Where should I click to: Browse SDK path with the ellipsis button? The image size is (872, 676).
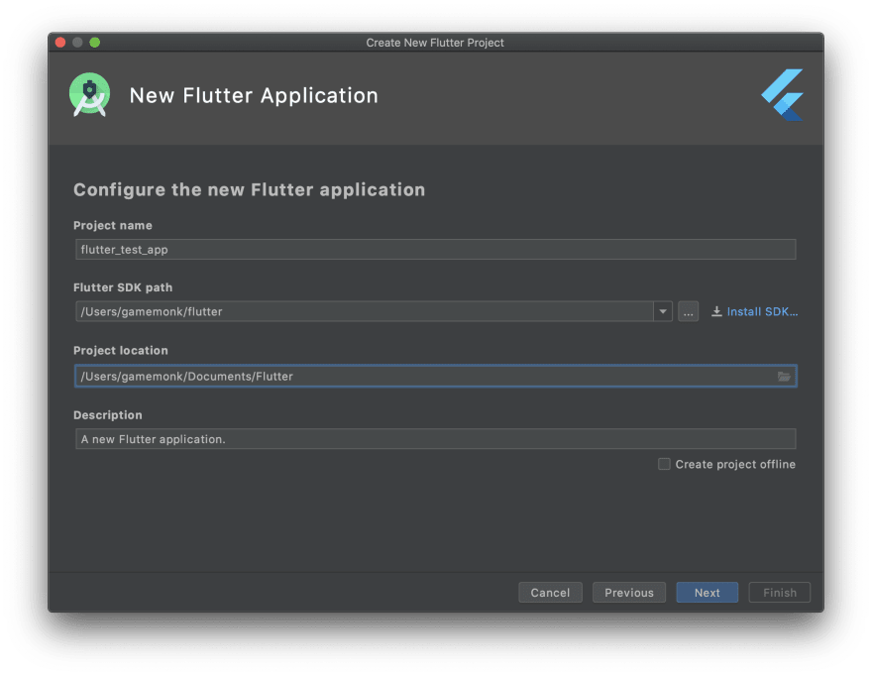(x=688, y=311)
